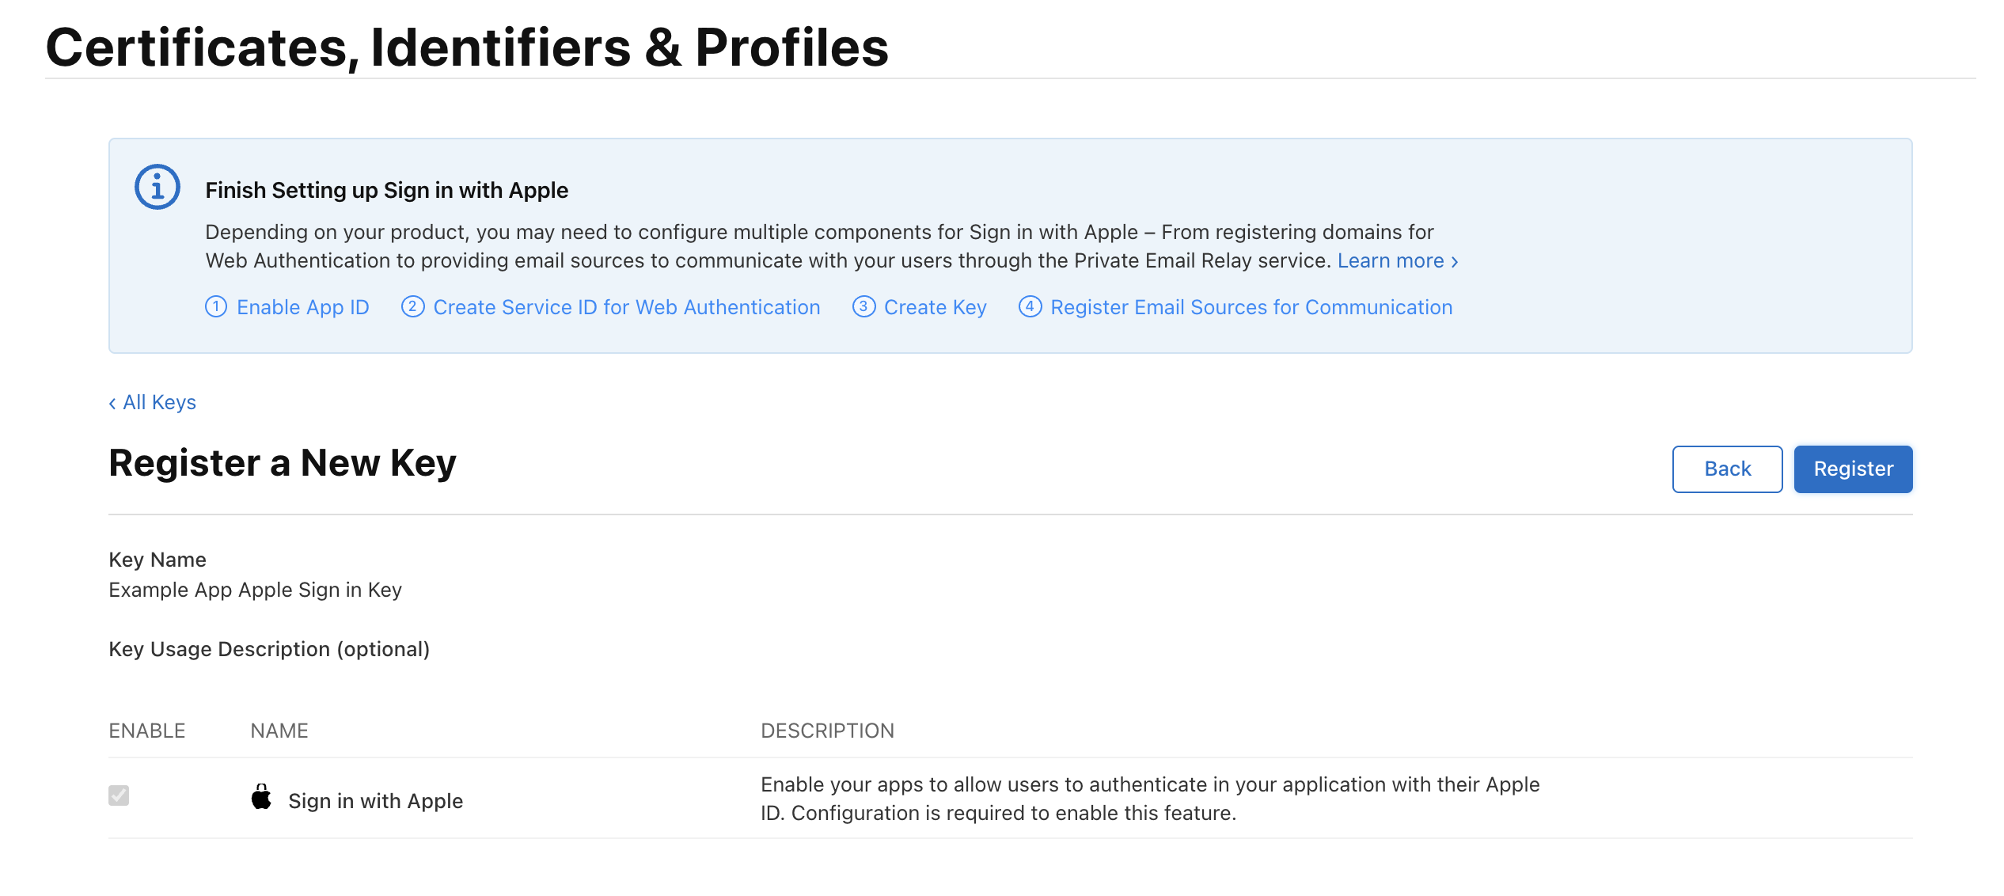Click the blue info icon in the banner
Screen dimensions: 2004x896
coord(156,188)
